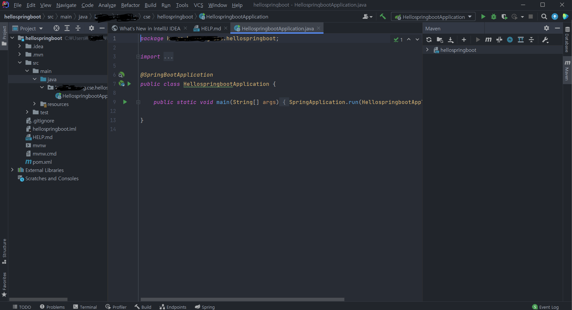572x310 pixels.
Task: Click run gutter icon beside class declaration
Action: tap(129, 84)
